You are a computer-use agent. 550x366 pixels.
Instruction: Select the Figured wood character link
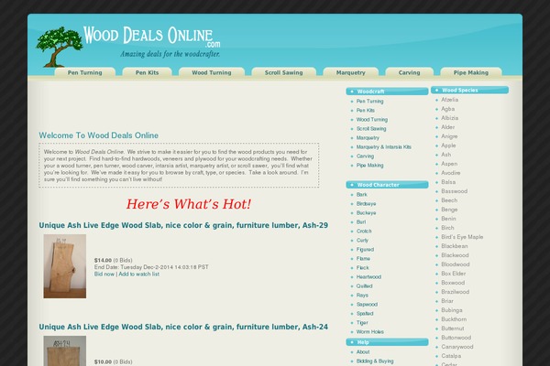tap(365, 250)
